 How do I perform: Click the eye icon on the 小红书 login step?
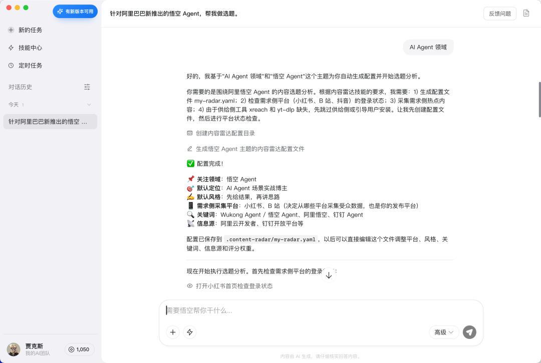click(x=189, y=285)
